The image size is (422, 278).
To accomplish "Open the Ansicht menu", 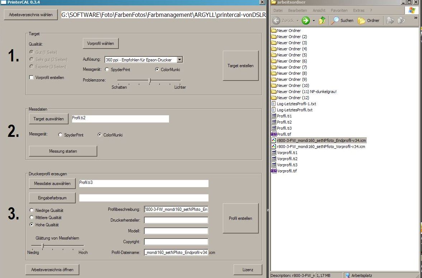I will 319,10.
